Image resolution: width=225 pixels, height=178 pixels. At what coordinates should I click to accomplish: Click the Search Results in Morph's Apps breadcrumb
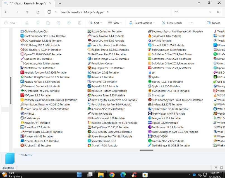[82, 12]
